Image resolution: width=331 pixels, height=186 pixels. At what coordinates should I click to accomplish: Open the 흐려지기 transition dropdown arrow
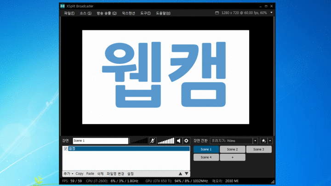[x=255, y=141]
